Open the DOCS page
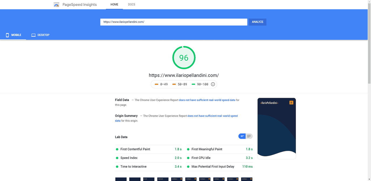Image resolution: width=371 pixels, height=181 pixels. 132,5
